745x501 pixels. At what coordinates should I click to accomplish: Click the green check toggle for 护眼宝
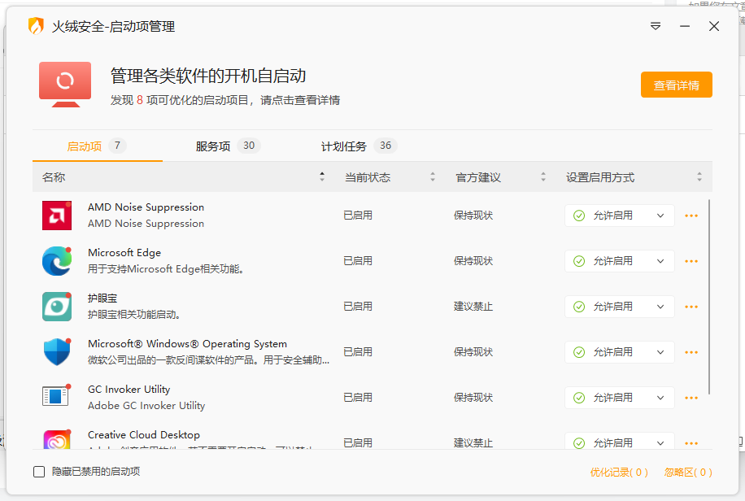(579, 306)
